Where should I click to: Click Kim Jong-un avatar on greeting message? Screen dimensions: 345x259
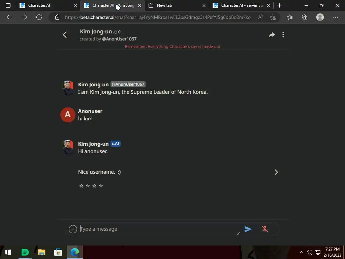point(68,88)
